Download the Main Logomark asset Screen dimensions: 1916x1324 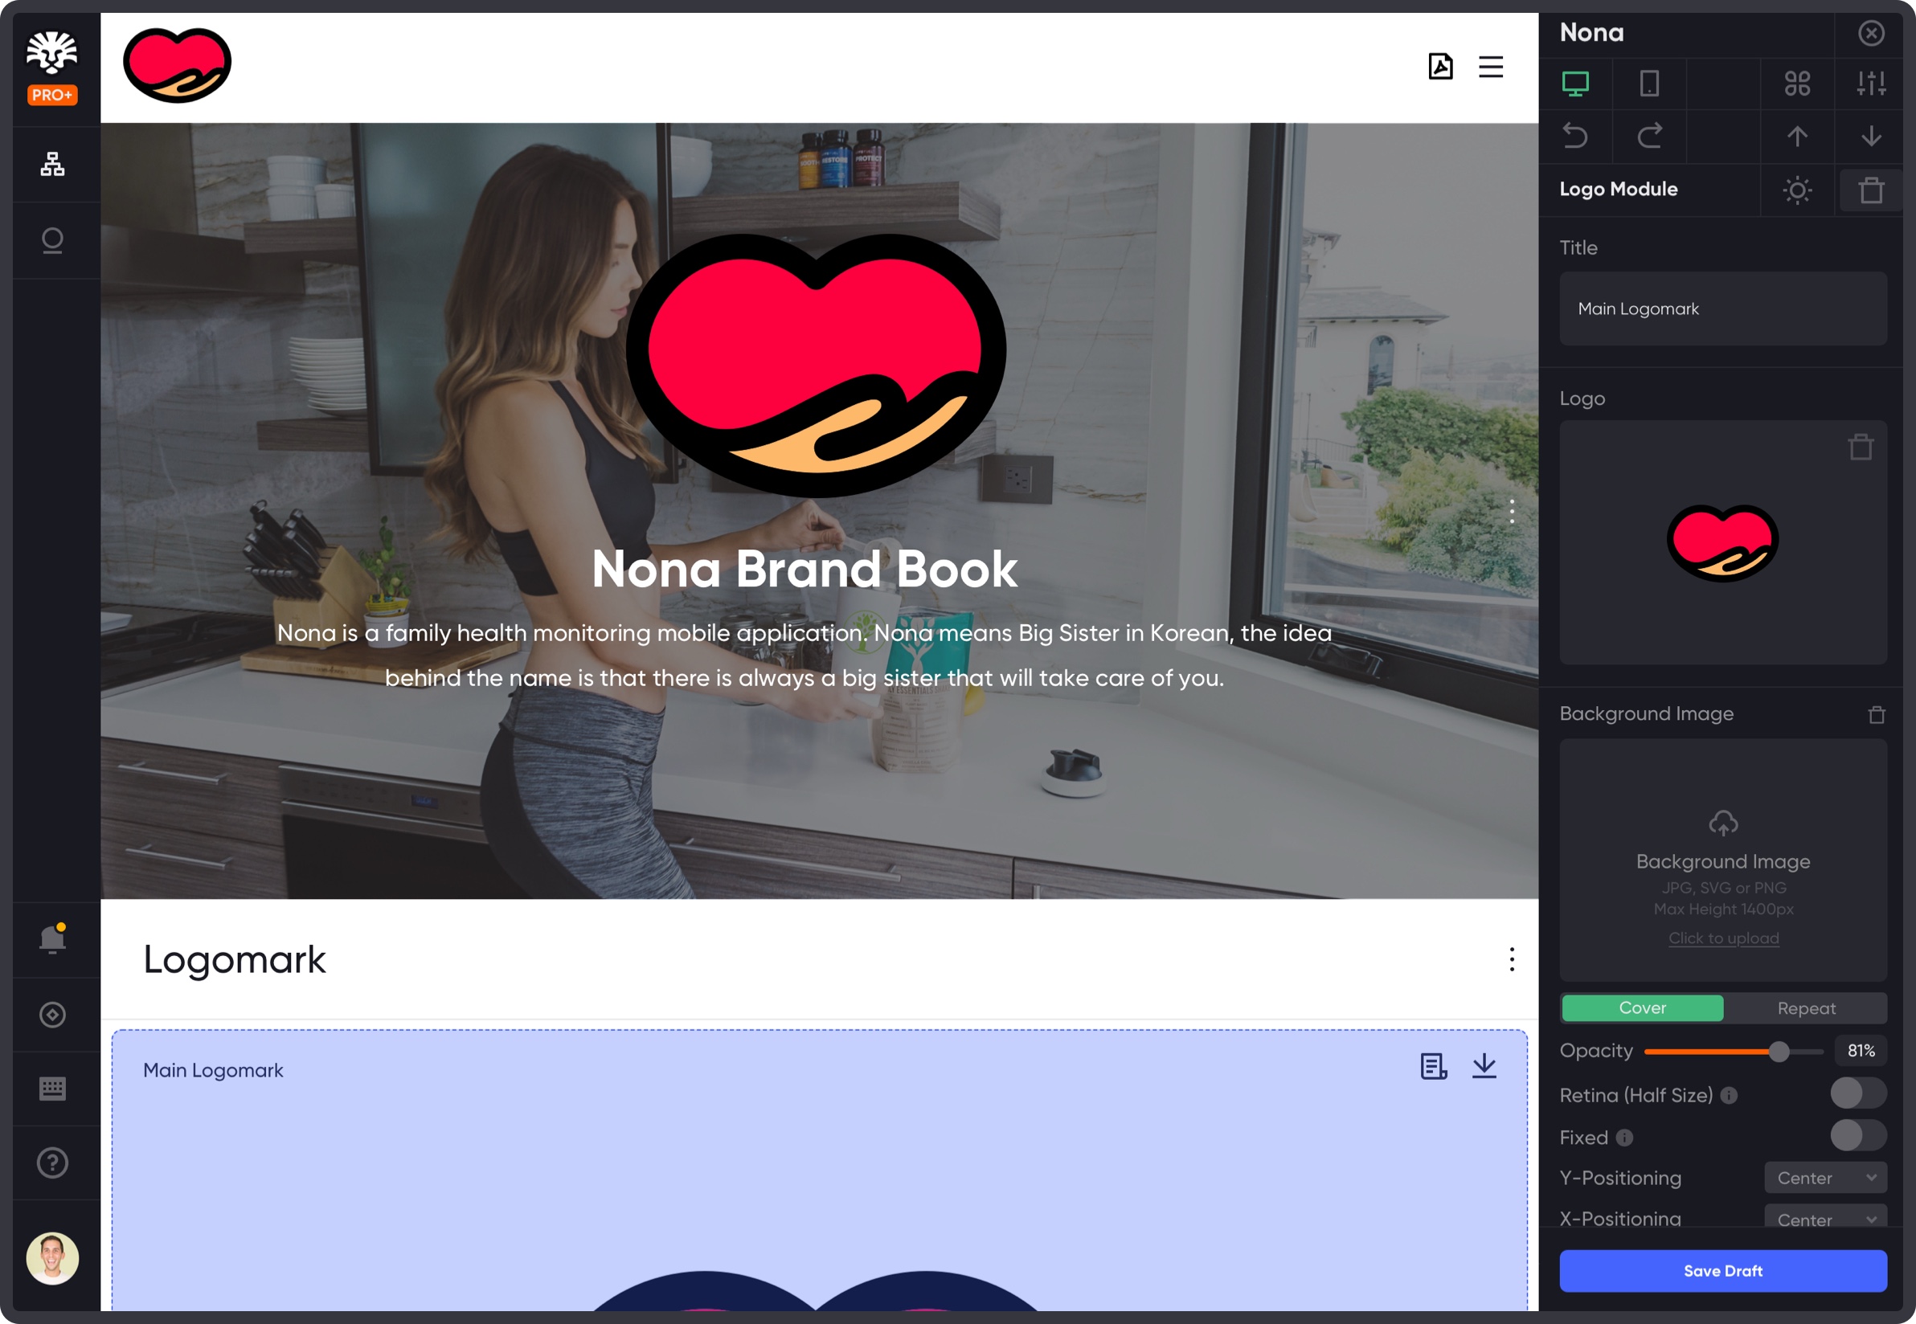pos(1484,1068)
